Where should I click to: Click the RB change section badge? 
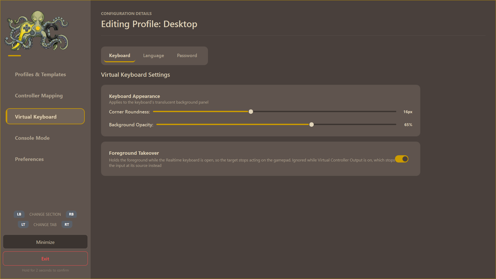[x=71, y=214]
